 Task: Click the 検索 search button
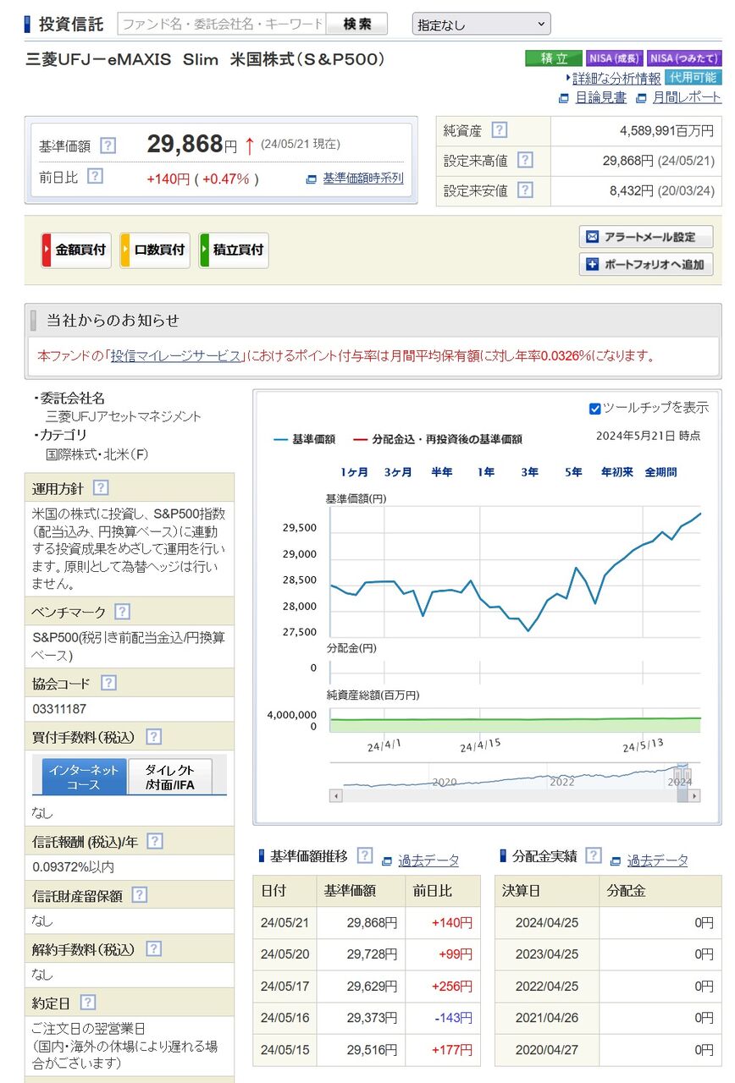tap(357, 24)
